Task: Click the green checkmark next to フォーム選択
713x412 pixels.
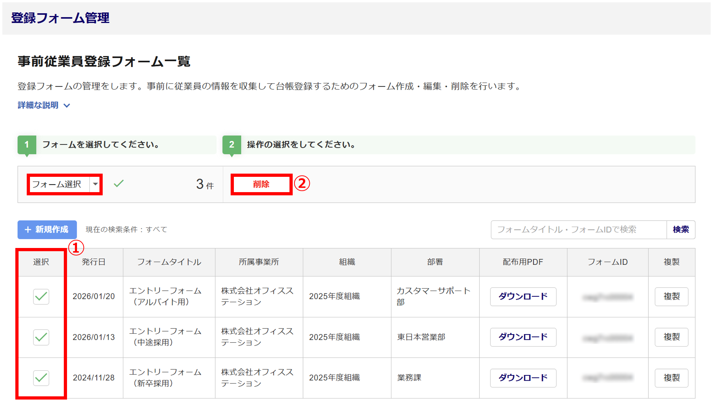Action: pyautogui.click(x=119, y=184)
